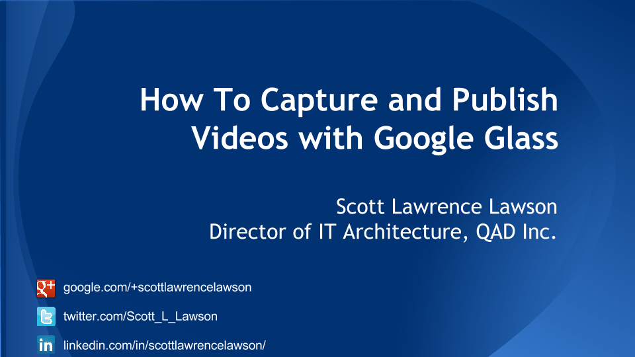This screenshot has height=357, width=635.
Task: Open the twitter.com/Scott_L_Lawson link
Action: point(140,316)
